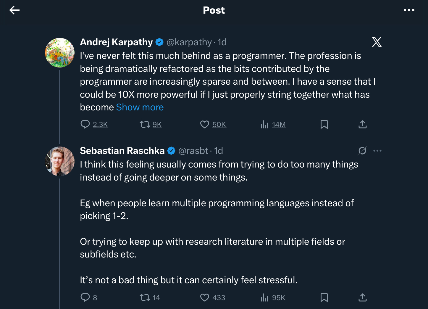Repost Sebastian Raschka's reply
Viewport: 428px width, 309px height.
[x=145, y=297]
